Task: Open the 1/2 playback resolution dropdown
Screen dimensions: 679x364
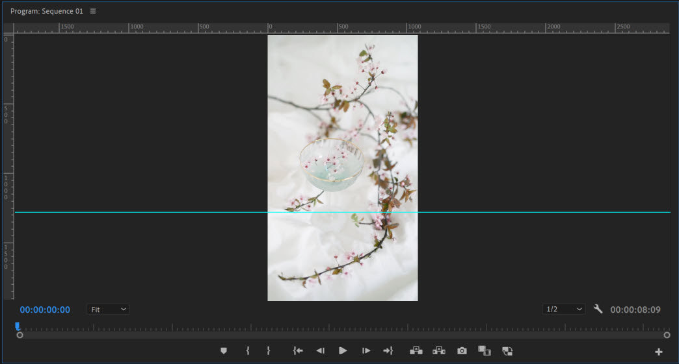Action: pyautogui.click(x=563, y=309)
